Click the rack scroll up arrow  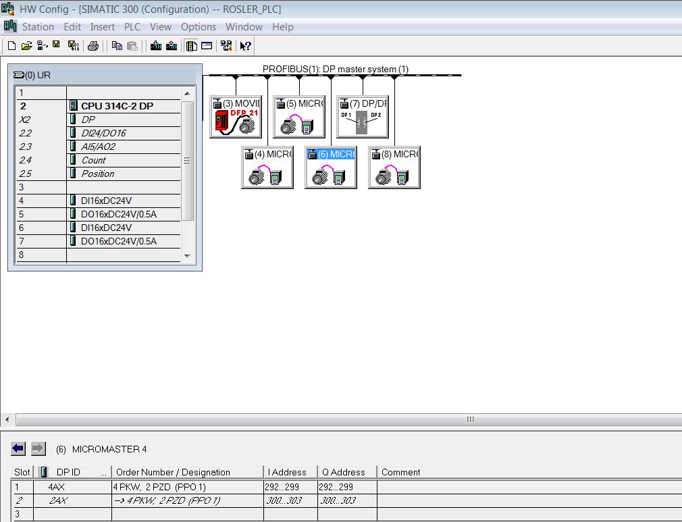coord(187,93)
